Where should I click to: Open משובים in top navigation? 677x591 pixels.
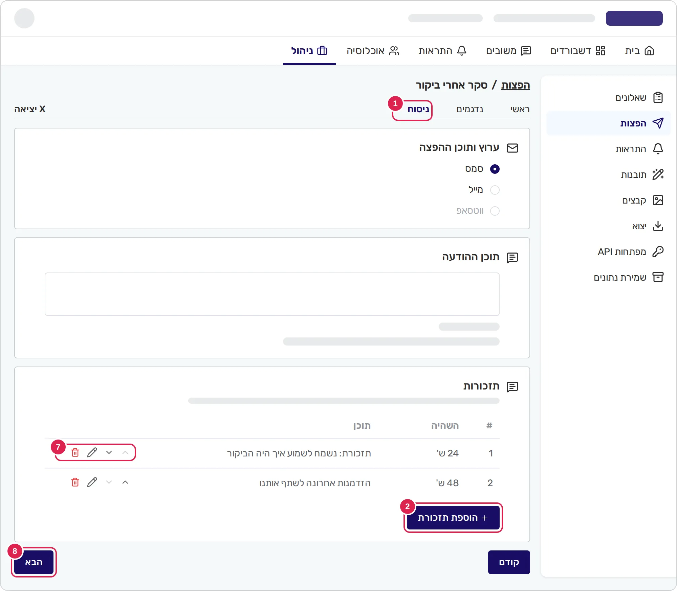[x=508, y=51]
